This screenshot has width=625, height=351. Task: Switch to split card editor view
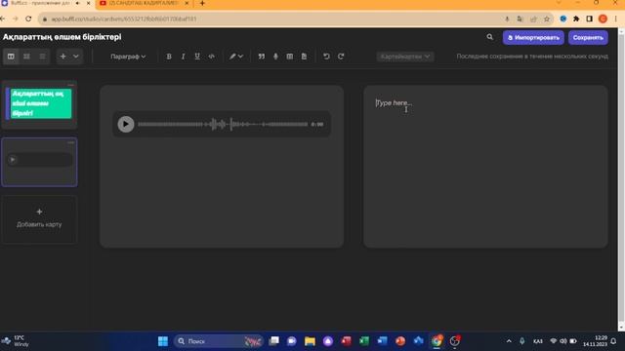click(x=11, y=57)
